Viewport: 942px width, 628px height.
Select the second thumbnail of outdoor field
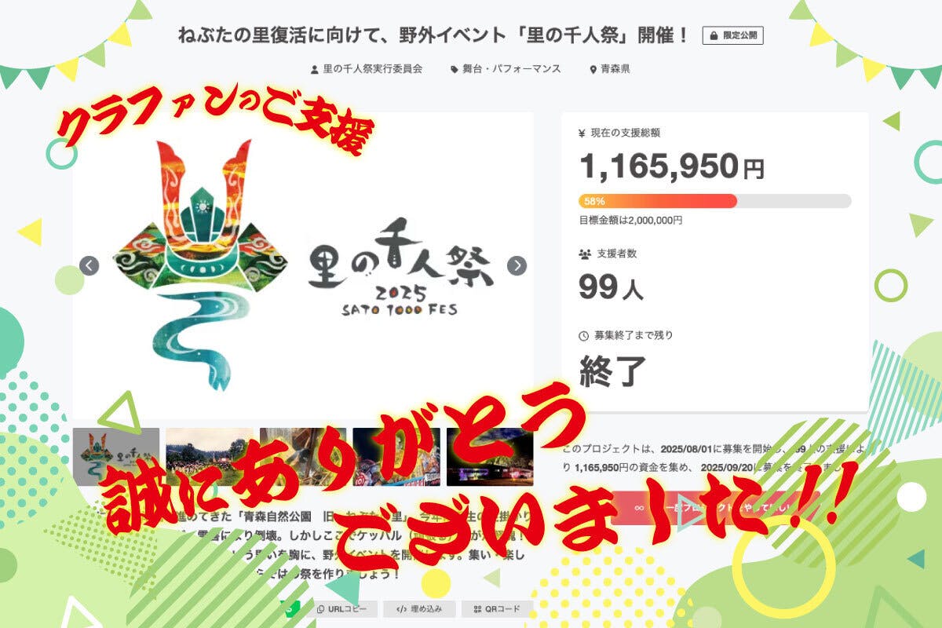pyautogui.click(x=210, y=456)
